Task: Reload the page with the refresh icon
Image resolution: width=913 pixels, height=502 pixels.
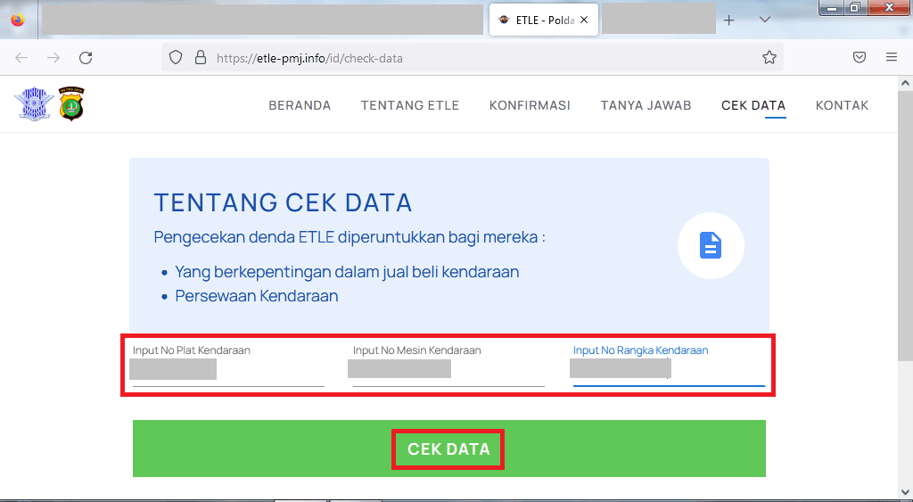Action: (86, 58)
